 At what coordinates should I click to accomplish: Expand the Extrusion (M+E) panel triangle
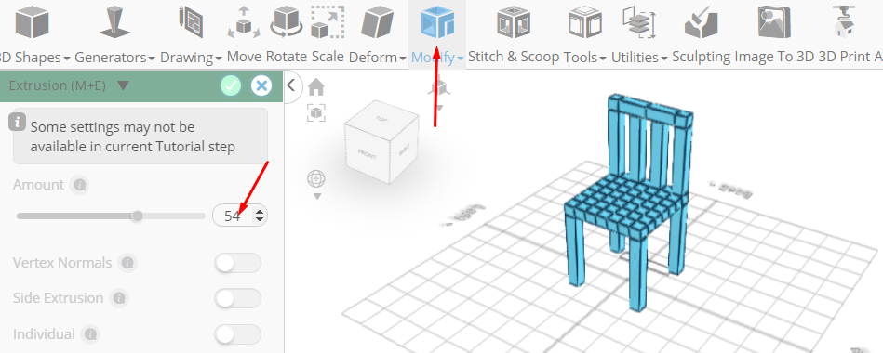point(124,86)
